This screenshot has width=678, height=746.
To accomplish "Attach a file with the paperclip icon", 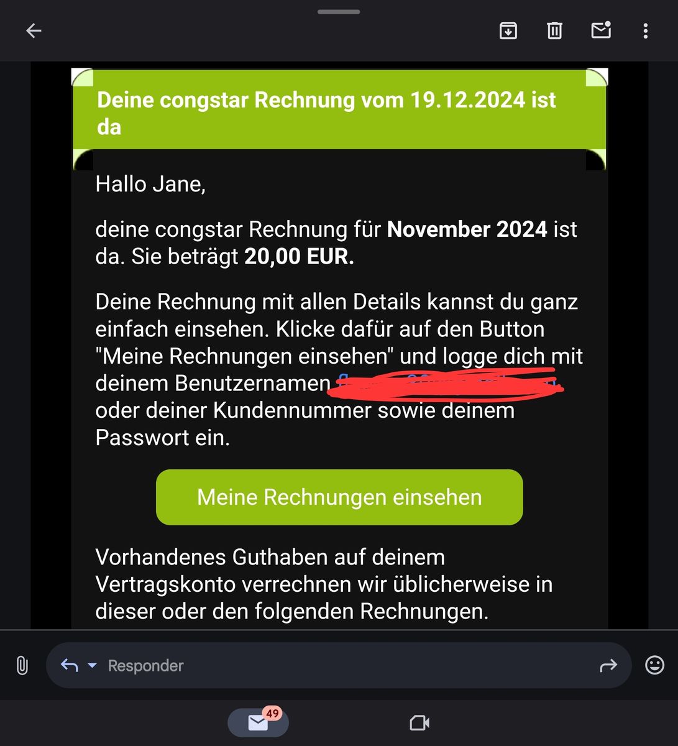I will tap(22, 665).
